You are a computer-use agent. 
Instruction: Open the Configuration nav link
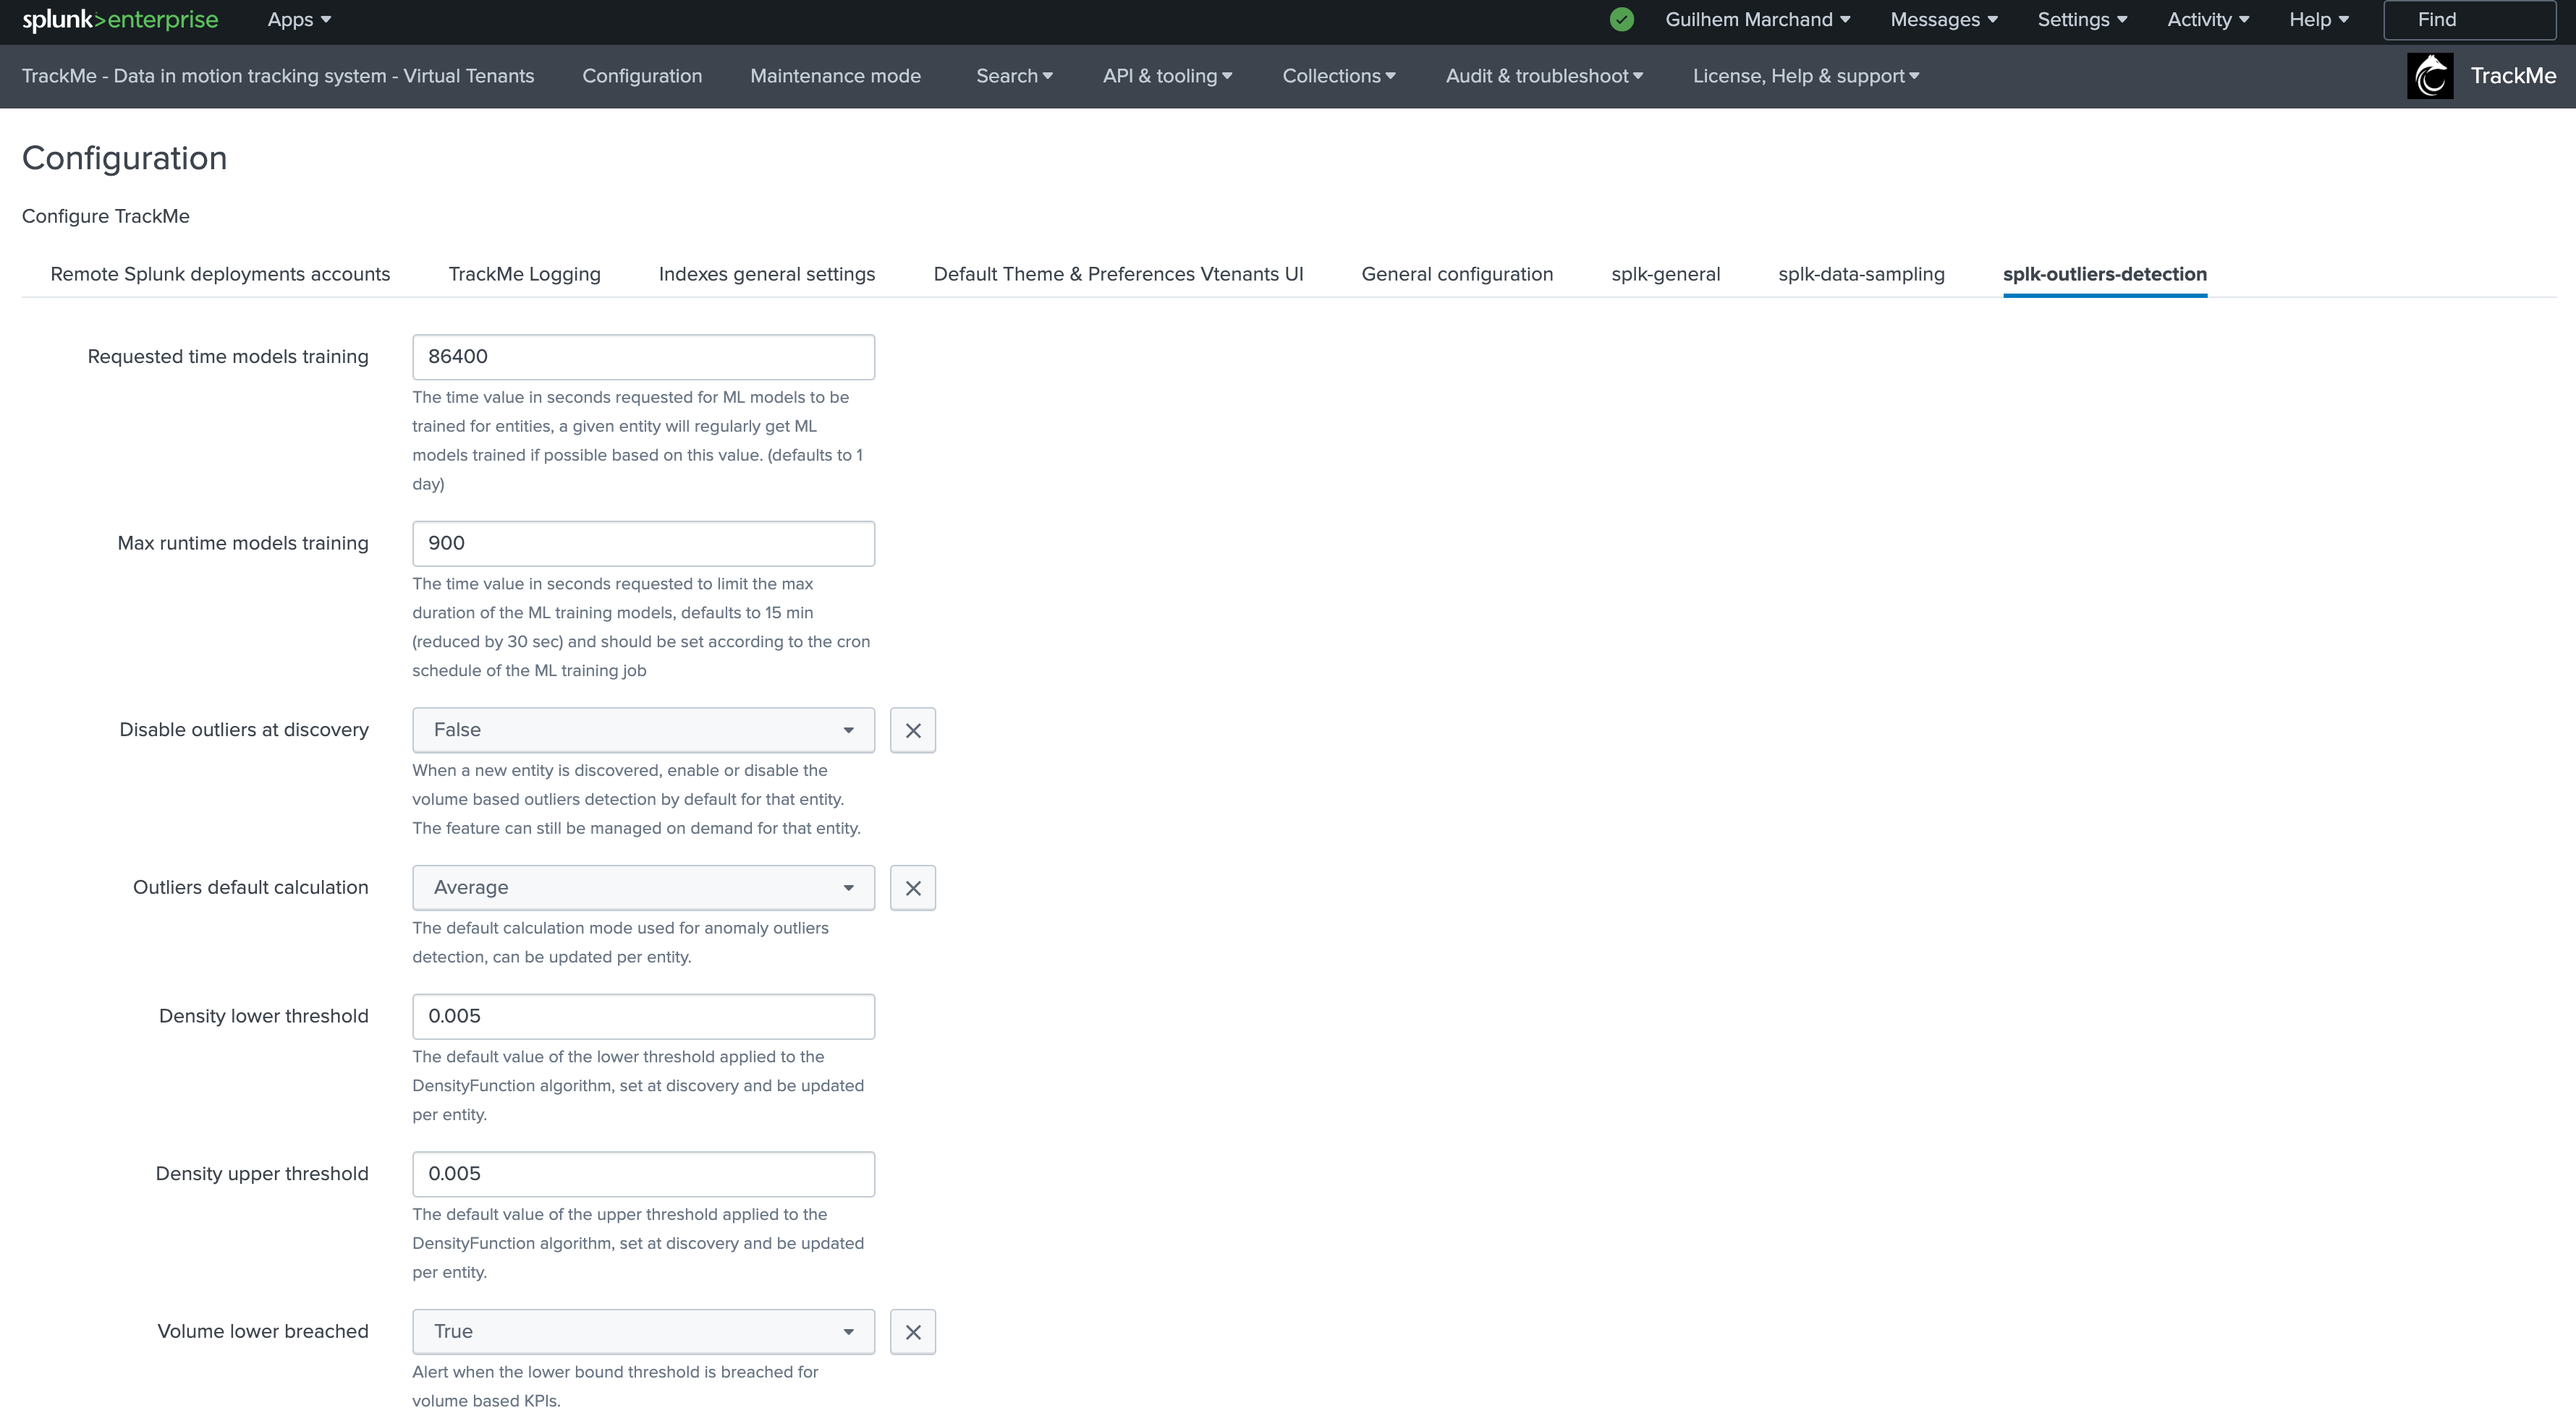point(642,76)
